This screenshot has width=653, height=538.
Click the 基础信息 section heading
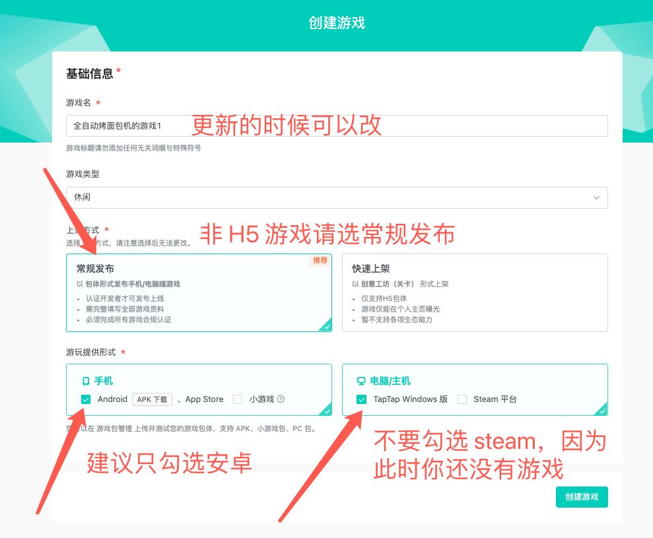(x=90, y=74)
